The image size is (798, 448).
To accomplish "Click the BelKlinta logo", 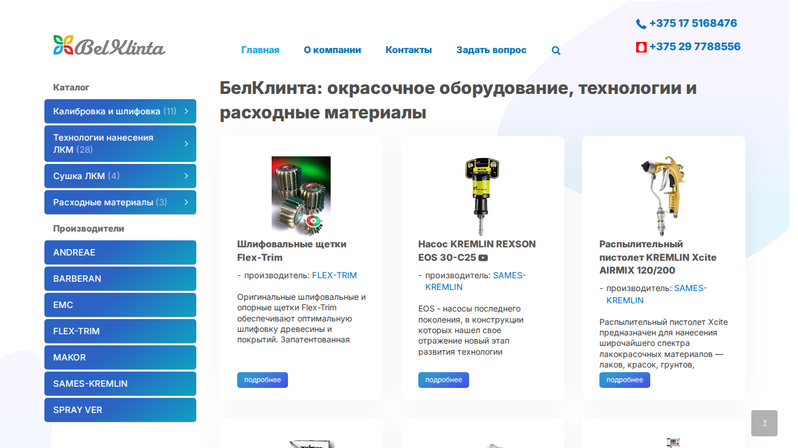I will point(109,45).
